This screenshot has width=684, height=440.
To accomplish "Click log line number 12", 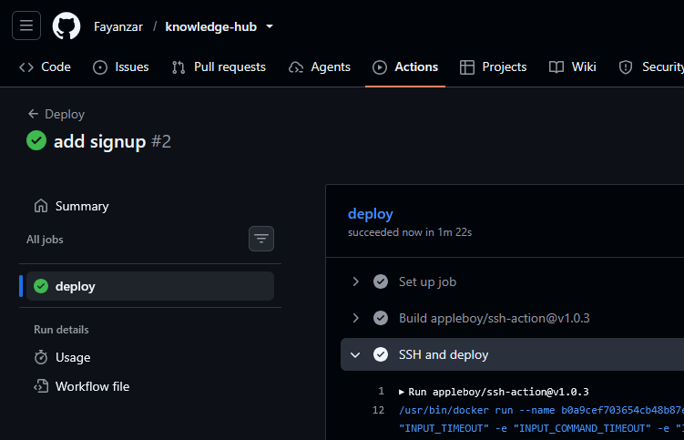I will click(378, 410).
